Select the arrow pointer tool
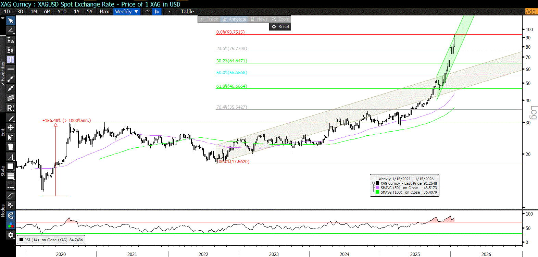The width and height of the screenshot is (538, 257). [11, 21]
